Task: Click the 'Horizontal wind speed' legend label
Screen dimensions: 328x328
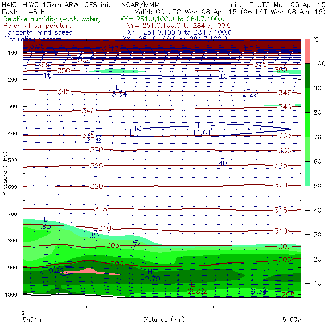Action: [x=38, y=32]
